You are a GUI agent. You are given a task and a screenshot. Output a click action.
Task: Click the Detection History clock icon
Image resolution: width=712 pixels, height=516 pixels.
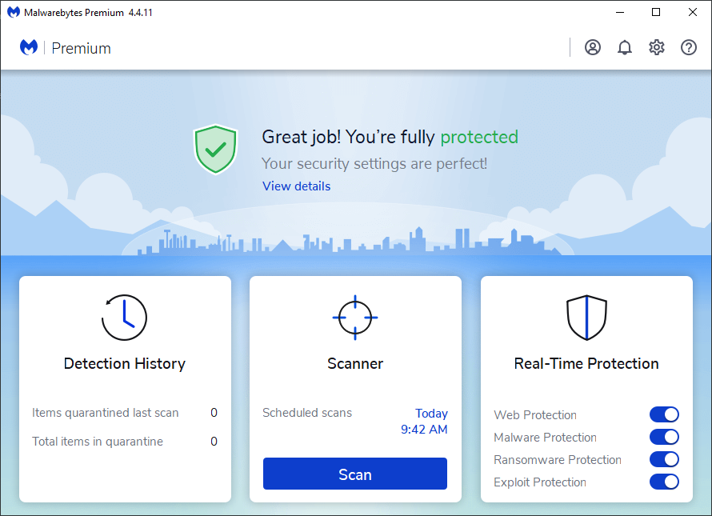(x=124, y=318)
